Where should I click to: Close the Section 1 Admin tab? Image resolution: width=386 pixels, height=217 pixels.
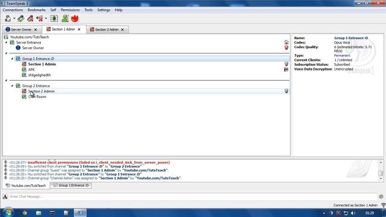[79, 30]
